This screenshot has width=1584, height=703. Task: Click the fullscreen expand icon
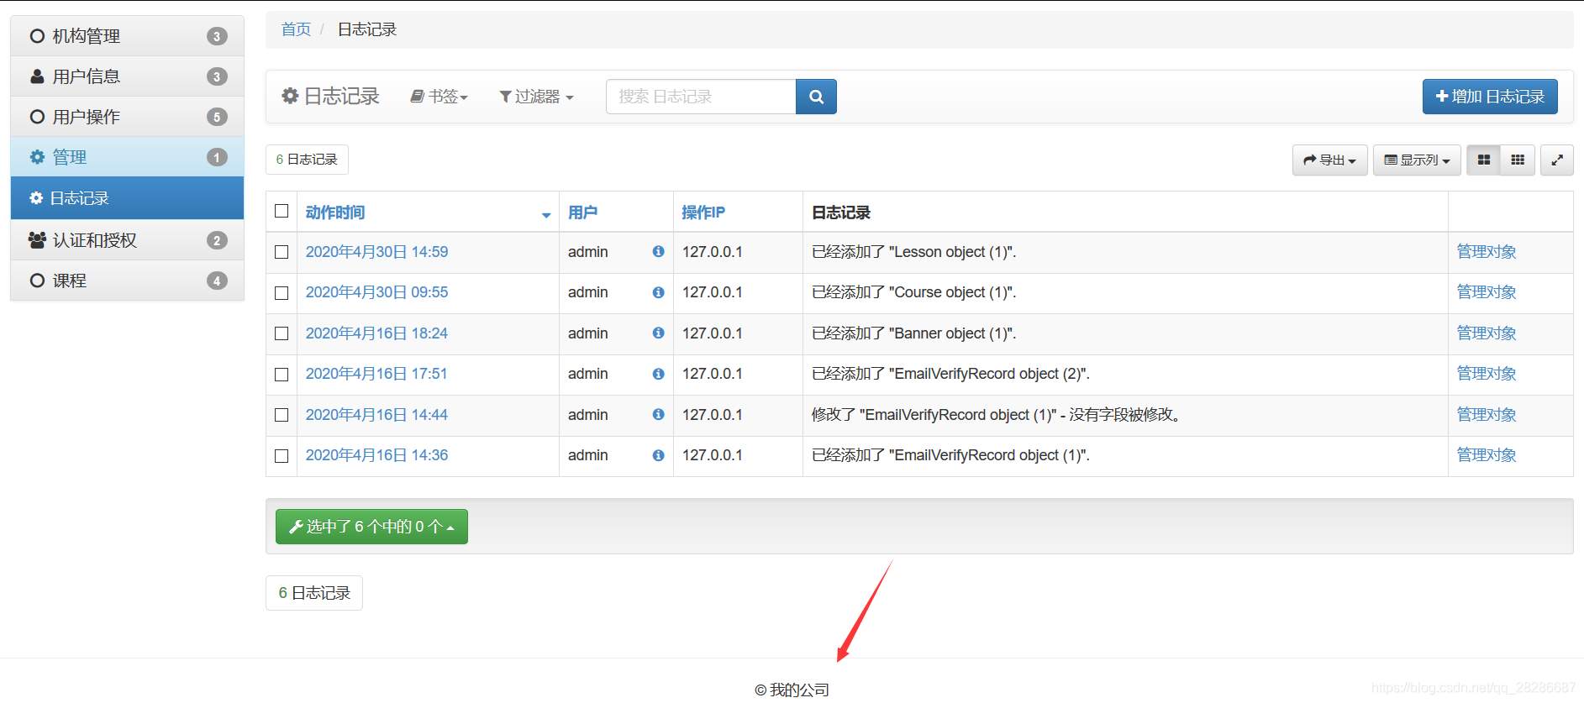[x=1556, y=160]
